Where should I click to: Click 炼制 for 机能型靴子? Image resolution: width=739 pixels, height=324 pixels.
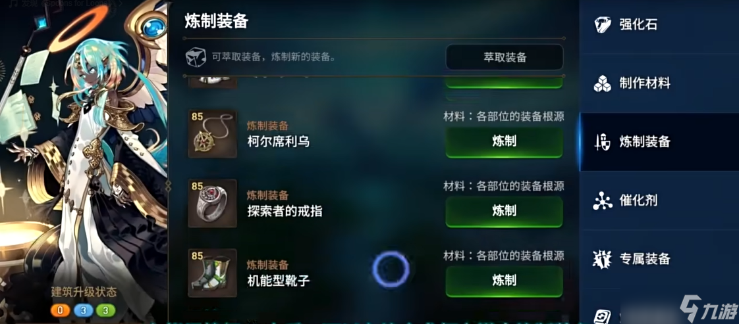504,281
